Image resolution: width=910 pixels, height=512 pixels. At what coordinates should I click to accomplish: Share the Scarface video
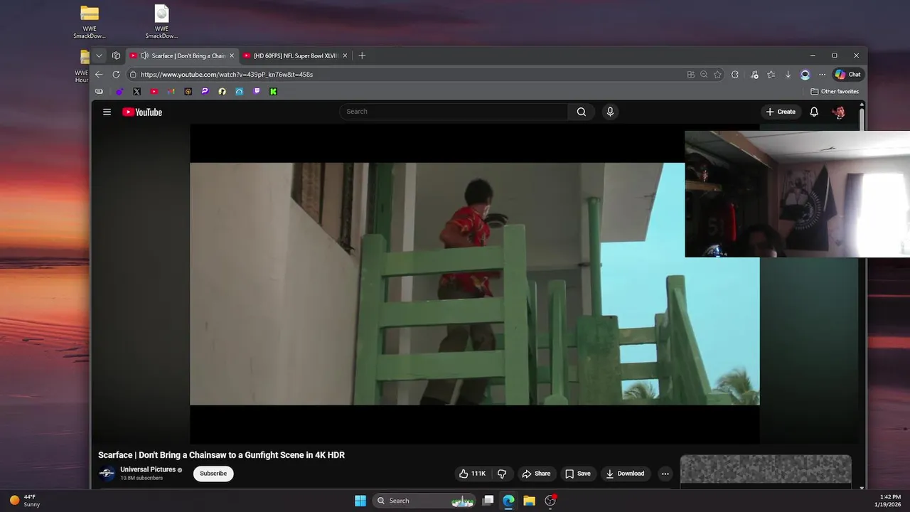536,474
